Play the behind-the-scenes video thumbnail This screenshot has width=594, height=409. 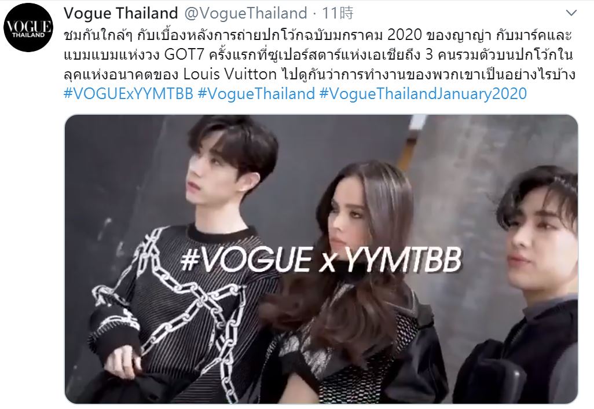(321, 259)
